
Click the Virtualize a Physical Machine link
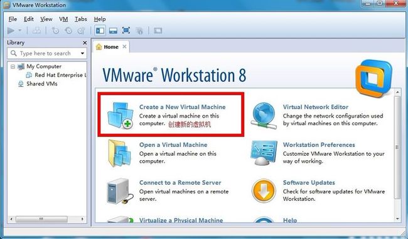pos(181,220)
